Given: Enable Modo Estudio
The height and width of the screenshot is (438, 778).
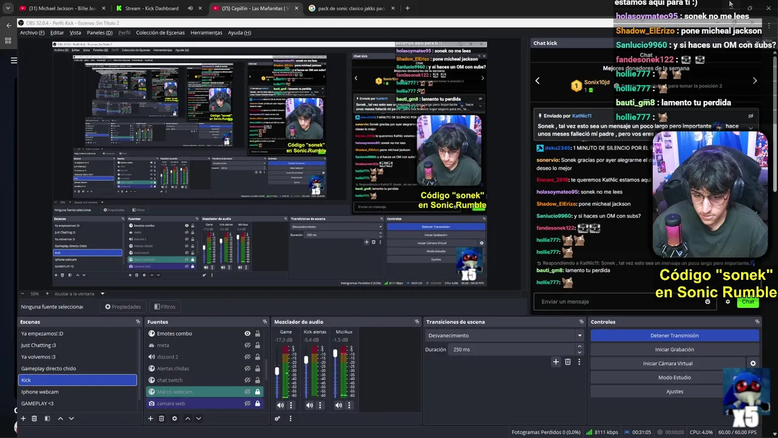Looking at the screenshot, I should pos(675,377).
